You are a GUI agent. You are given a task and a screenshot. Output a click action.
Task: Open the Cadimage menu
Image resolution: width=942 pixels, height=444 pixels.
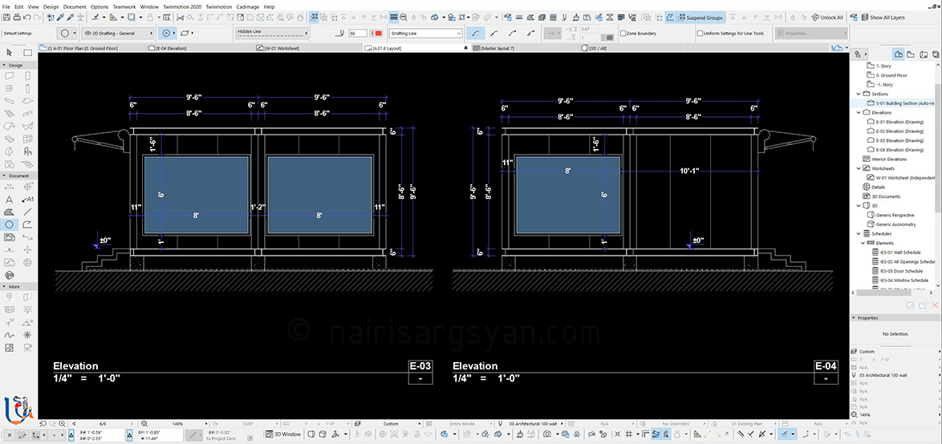[x=247, y=6]
